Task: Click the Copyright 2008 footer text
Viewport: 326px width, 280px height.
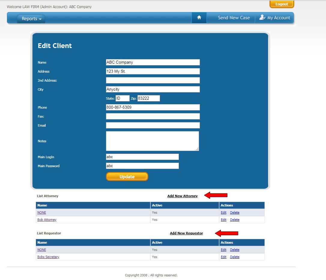Action: pos(151,275)
